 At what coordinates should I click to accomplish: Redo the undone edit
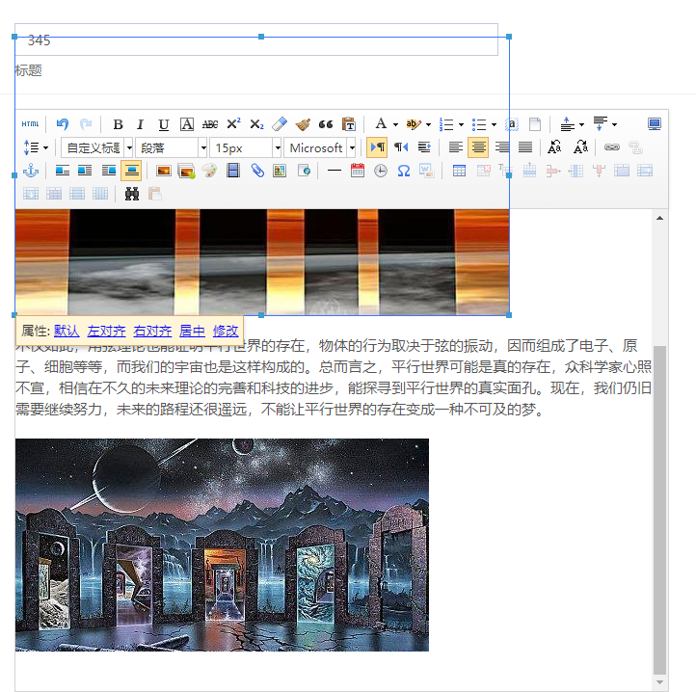(86, 124)
